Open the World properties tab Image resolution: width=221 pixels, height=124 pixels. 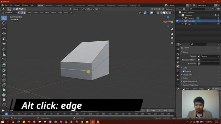[178, 70]
